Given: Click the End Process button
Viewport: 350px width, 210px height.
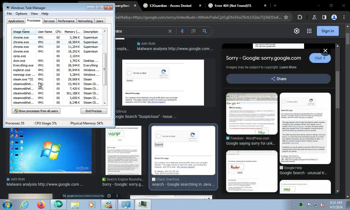Looking at the screenshot, I should (x=94, y=111).
